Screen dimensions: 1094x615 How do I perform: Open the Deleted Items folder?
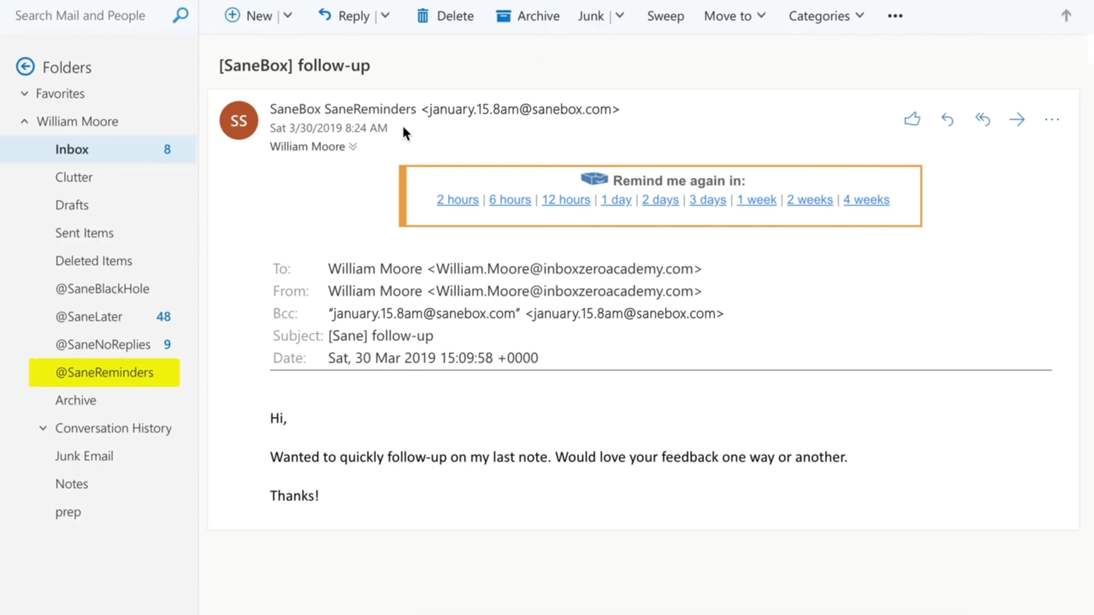pyautogui.click(x=93, y=261)
